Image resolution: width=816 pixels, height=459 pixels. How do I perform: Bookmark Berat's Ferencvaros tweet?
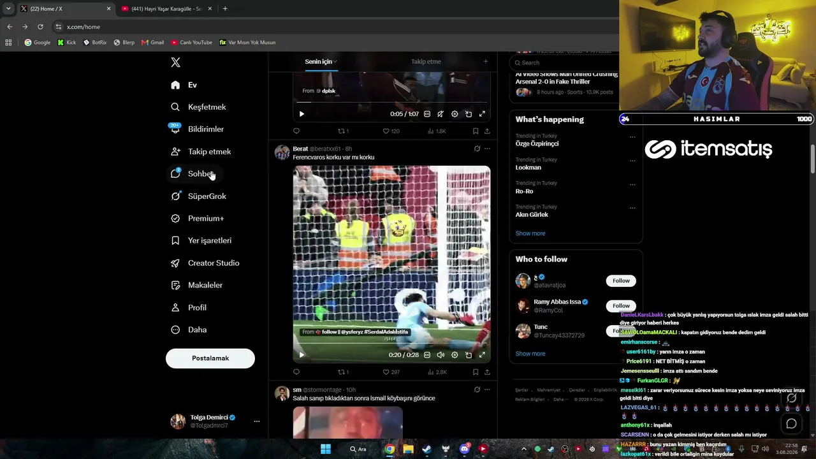pyautogui.click(x=476, y=372)
